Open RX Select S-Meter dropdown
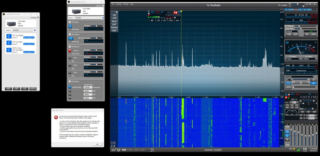 pos(309,59)
